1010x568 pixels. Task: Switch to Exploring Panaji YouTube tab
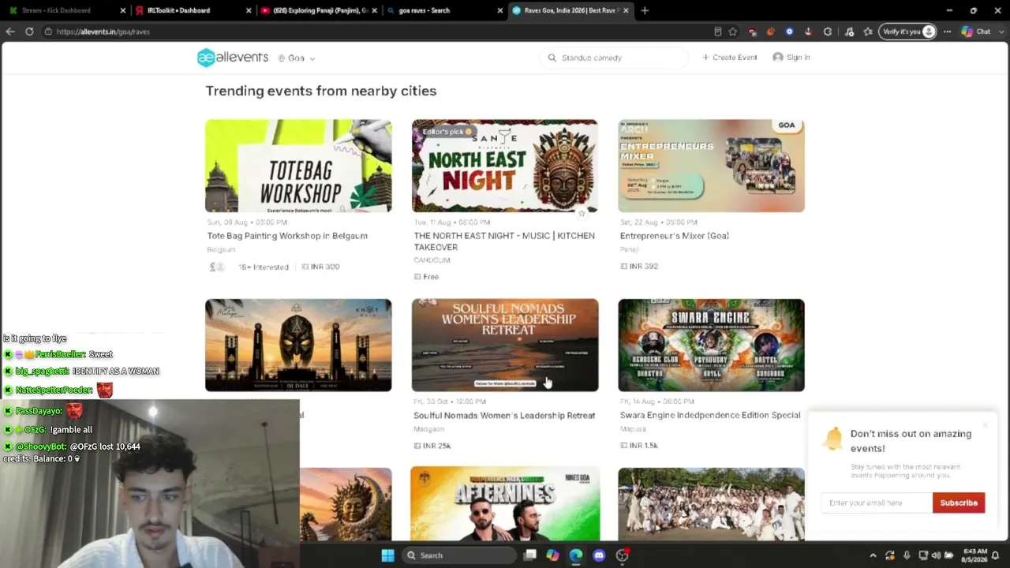[318, 10]
